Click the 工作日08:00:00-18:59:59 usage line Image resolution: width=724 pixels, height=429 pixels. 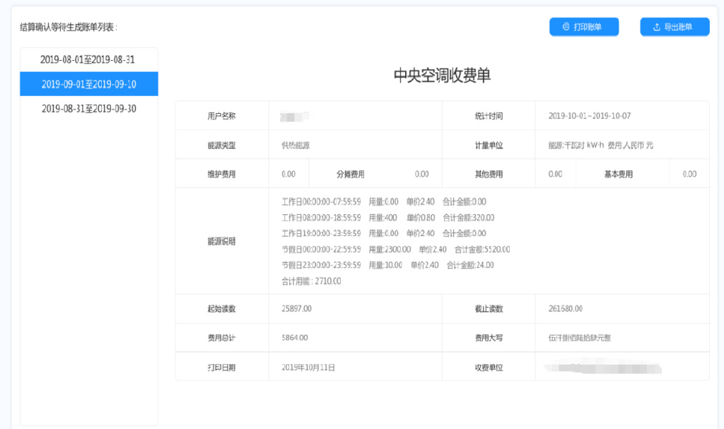(388, 218)
